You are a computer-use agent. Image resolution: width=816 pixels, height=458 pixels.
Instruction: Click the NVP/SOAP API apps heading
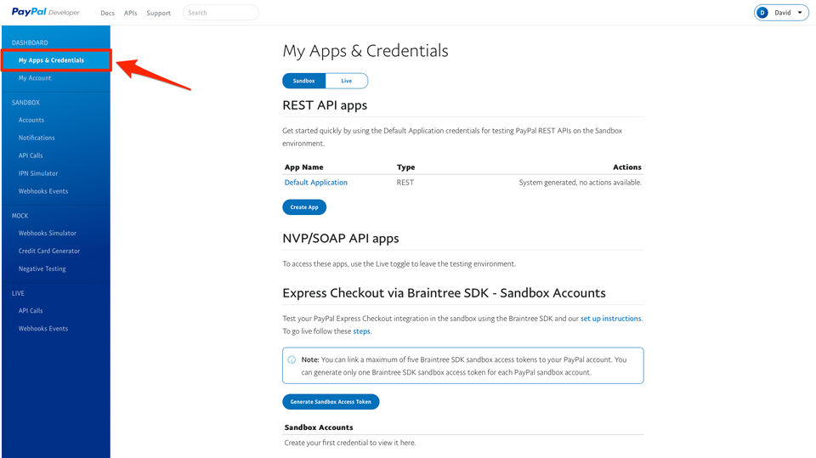341,239
